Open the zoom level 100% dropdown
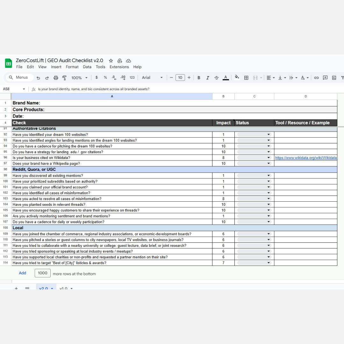This screenshot has height=344, width=344. [79, 78]
